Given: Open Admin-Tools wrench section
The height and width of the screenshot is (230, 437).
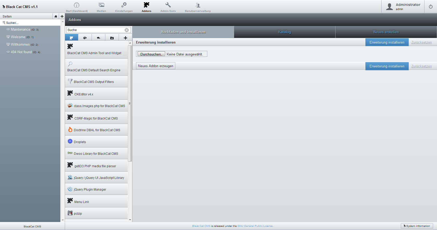Looking at the screenshot, I should (168, 7).
